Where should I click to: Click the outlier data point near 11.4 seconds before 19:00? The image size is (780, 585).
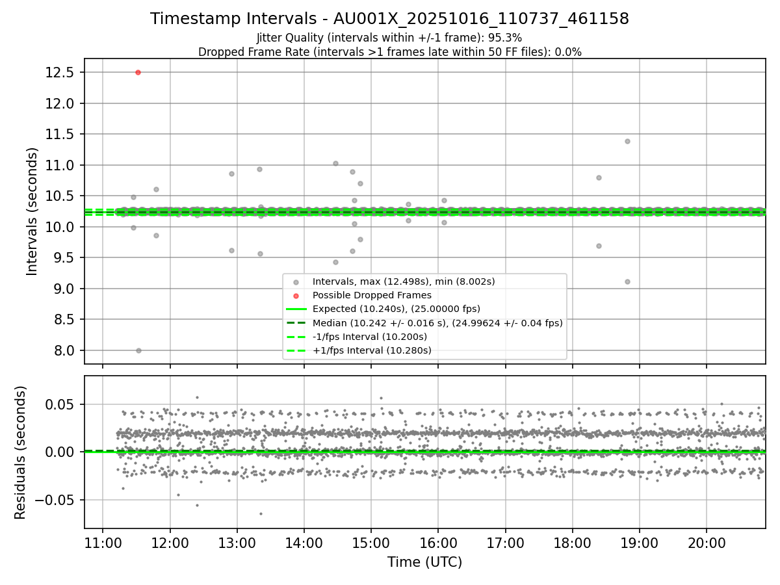[627, 141]
